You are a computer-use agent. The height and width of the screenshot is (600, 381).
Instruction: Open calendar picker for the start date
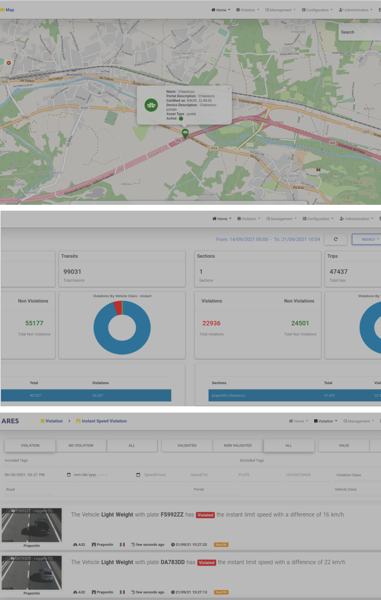tap(69, 475)
